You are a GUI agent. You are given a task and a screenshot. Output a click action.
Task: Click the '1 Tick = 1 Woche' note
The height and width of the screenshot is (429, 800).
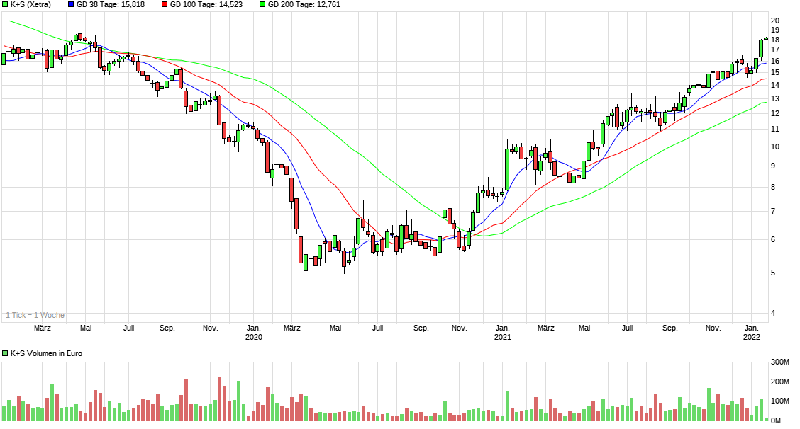click(35, 316)
